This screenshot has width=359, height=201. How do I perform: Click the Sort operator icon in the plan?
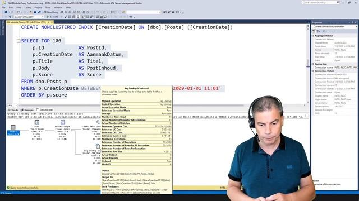(x=36, y=122)
